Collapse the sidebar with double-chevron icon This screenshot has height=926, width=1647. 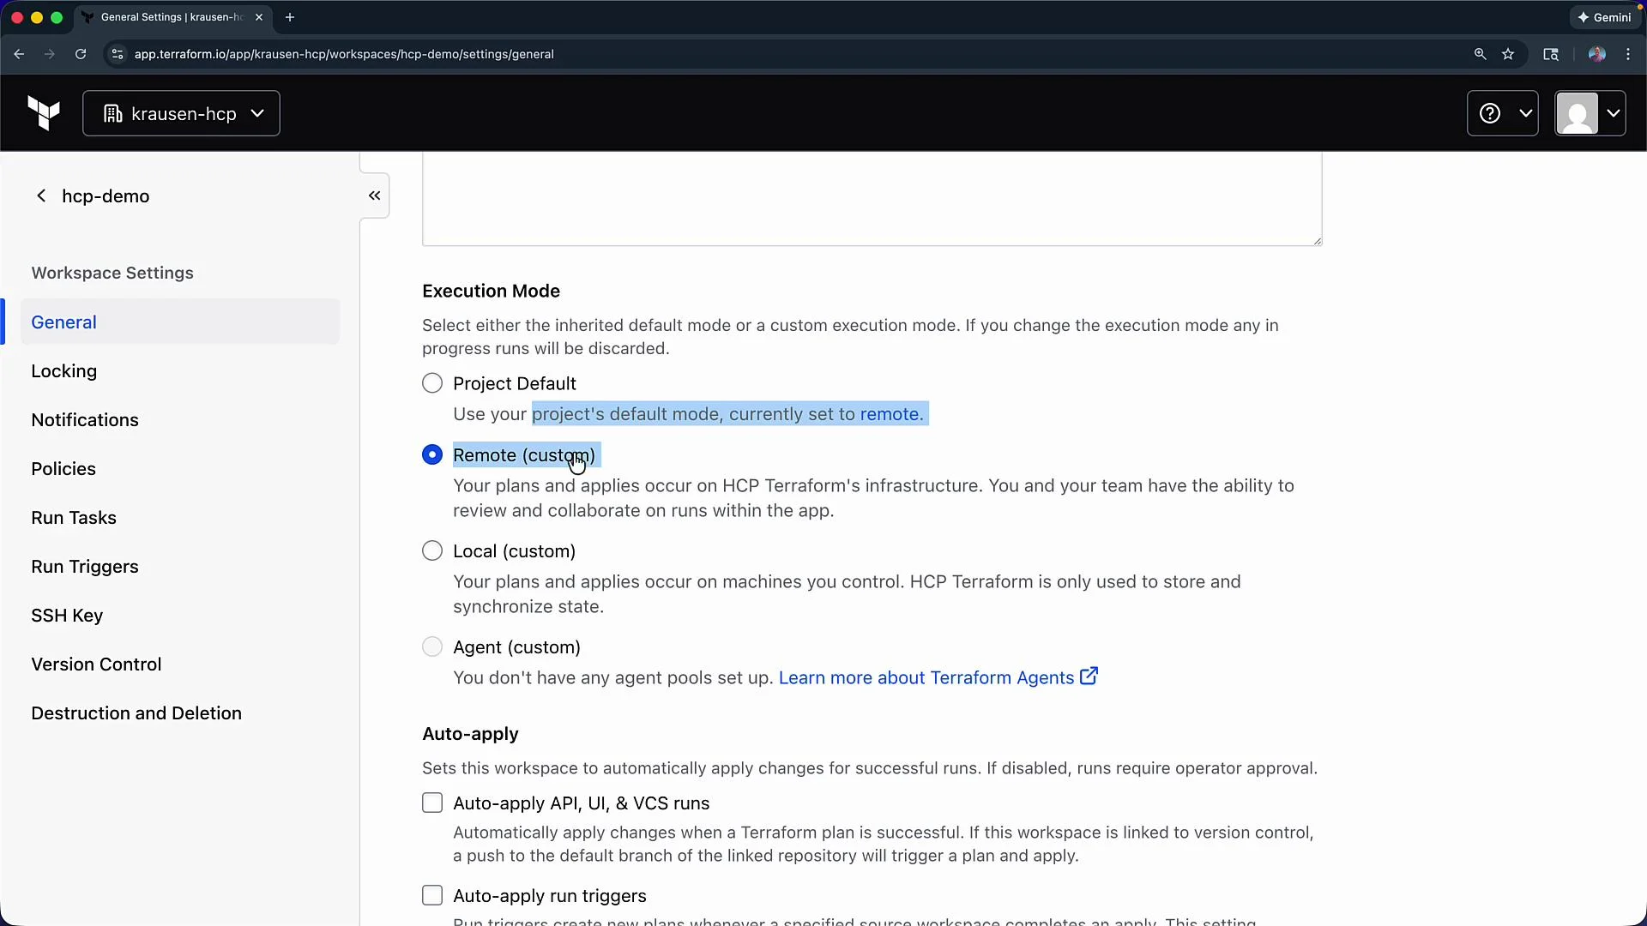375,195
